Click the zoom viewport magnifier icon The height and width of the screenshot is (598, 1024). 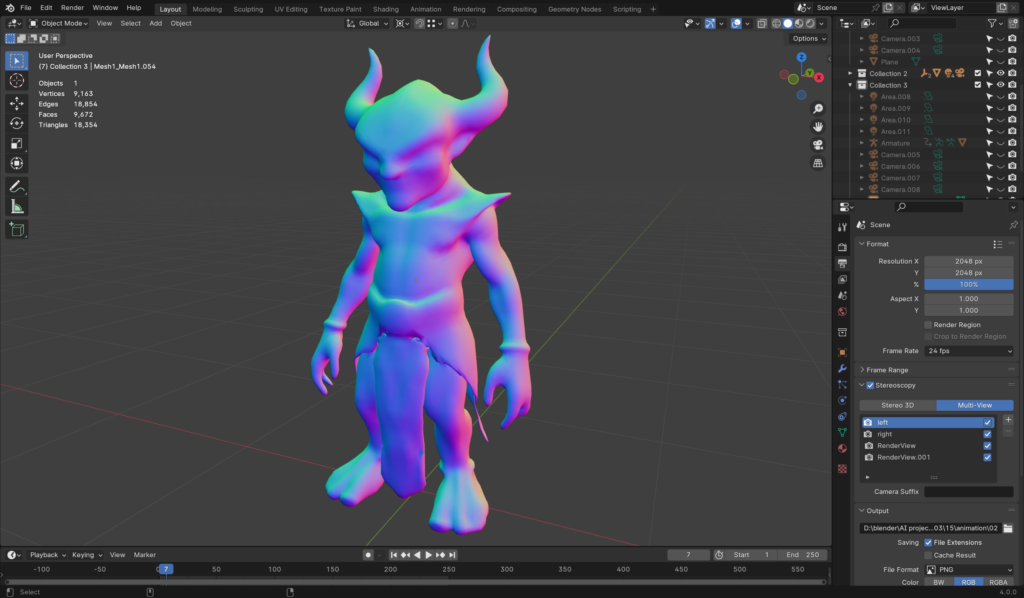tap(818, 109)
